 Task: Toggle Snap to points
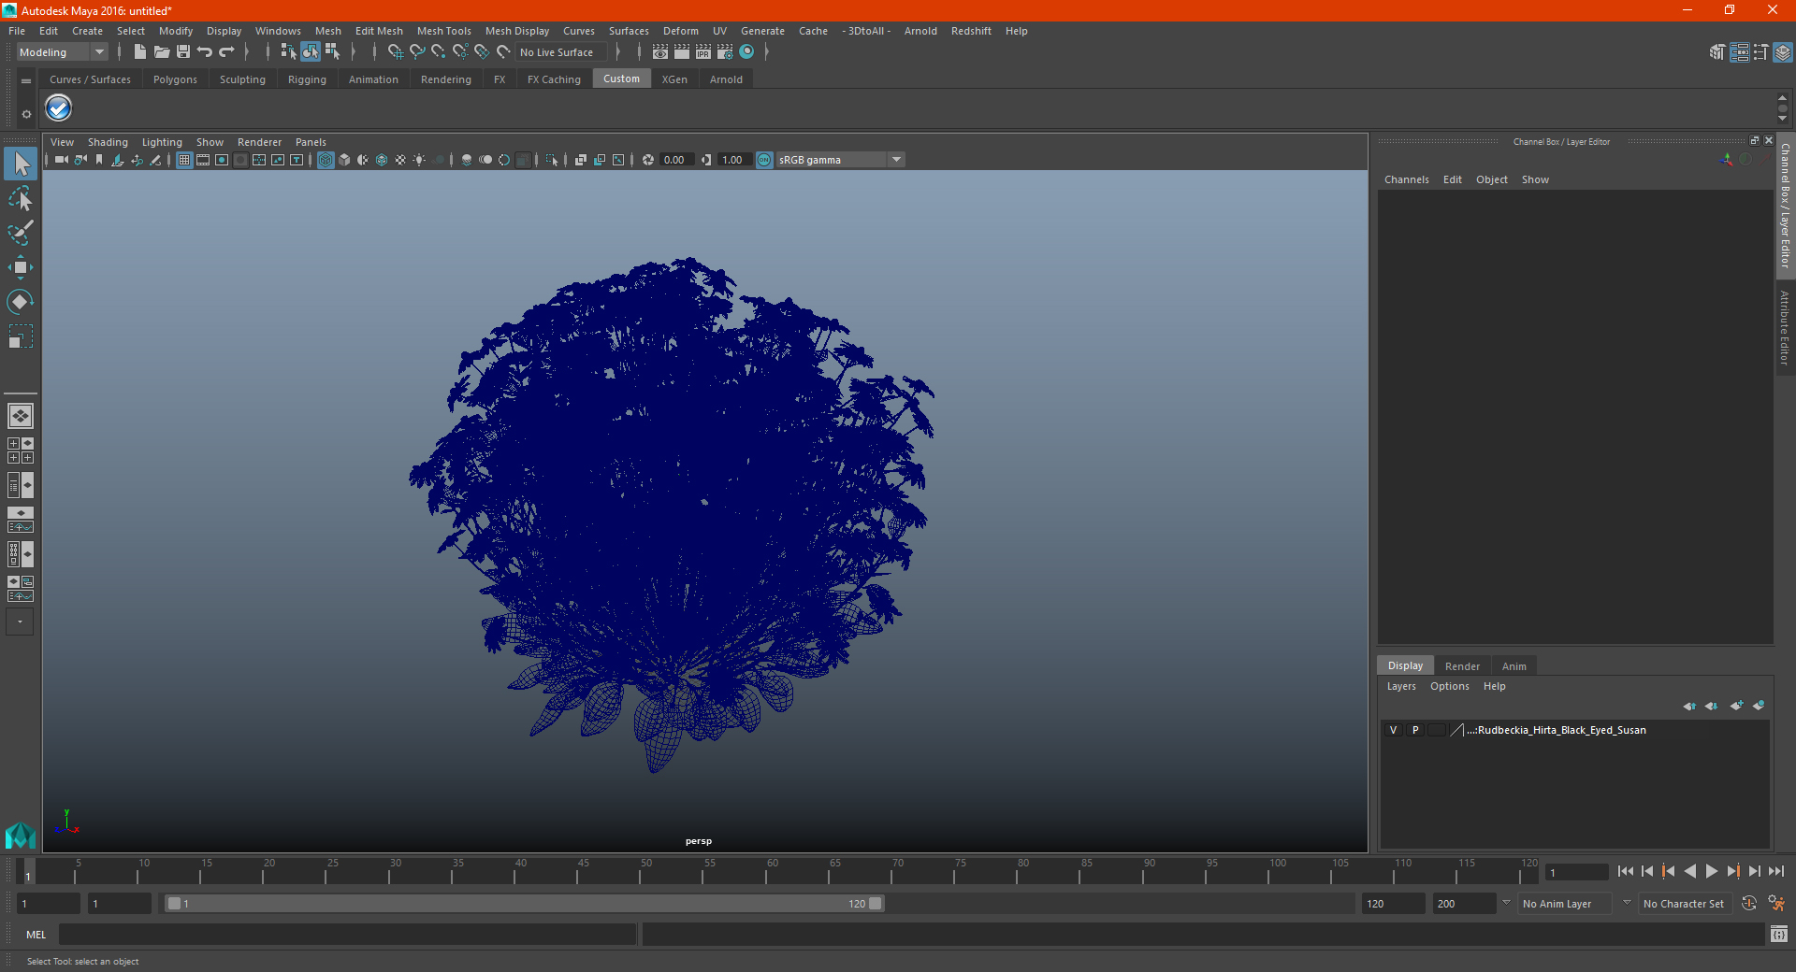(x=439, y=52)
